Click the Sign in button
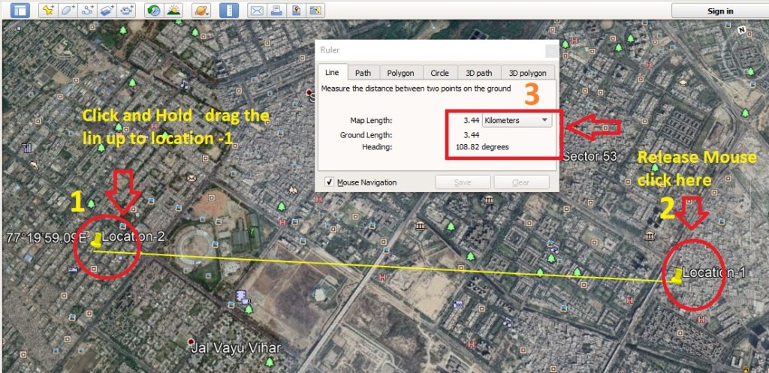Image resolution: width=769 pixels, height=373 pixels. click(719, 11)
